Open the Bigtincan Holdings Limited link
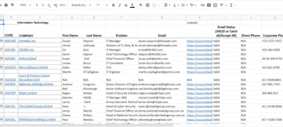 click(x=36, y=84)
